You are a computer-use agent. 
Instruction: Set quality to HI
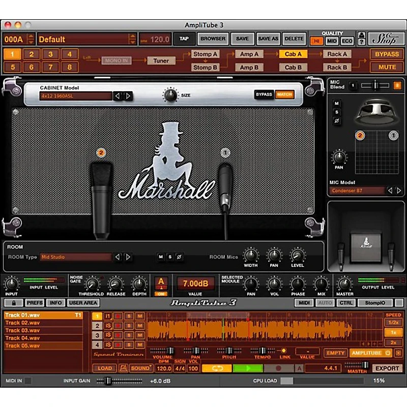pyautogui.click(x=316, y=41)
